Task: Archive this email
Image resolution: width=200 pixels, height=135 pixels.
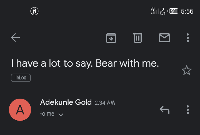Action: (111, 37)
